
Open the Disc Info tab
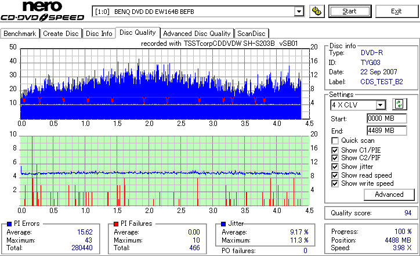(99, 34)
